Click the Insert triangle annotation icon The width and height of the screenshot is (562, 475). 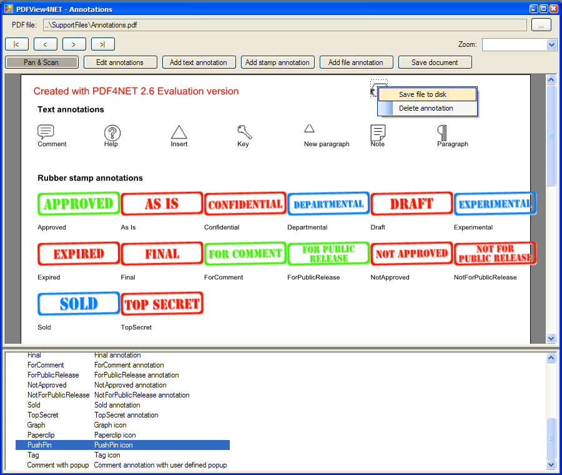[179, 132]
